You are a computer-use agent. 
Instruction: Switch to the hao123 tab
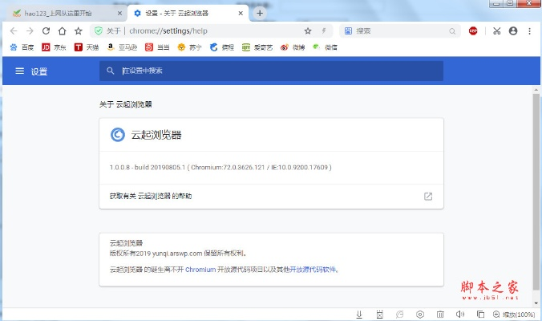tap(63, 14)
